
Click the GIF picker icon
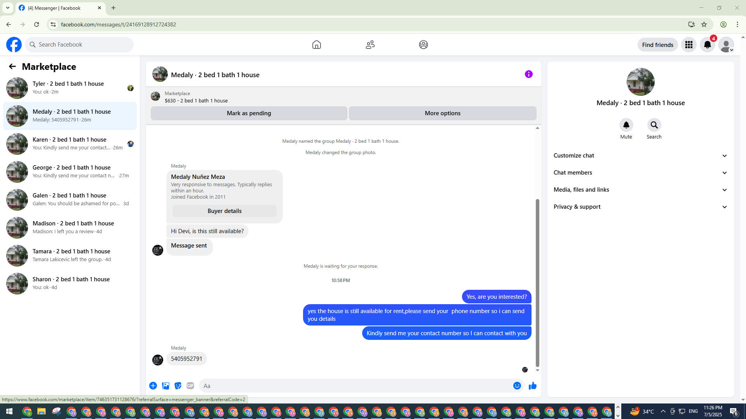[x=190, y=386]
